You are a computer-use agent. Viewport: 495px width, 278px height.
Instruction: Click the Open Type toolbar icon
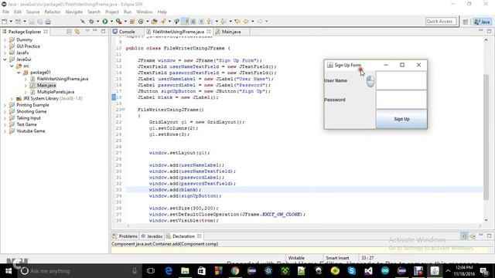coord(154,21)
